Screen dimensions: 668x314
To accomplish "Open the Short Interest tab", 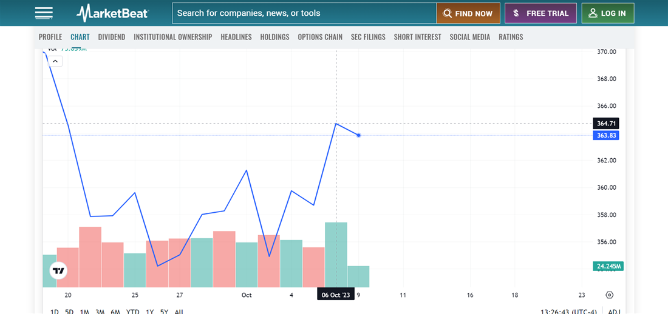I will coord(417,37).
